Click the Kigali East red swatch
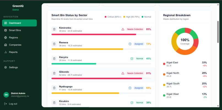This screenshot has width=222, height=110. (164, 64)
